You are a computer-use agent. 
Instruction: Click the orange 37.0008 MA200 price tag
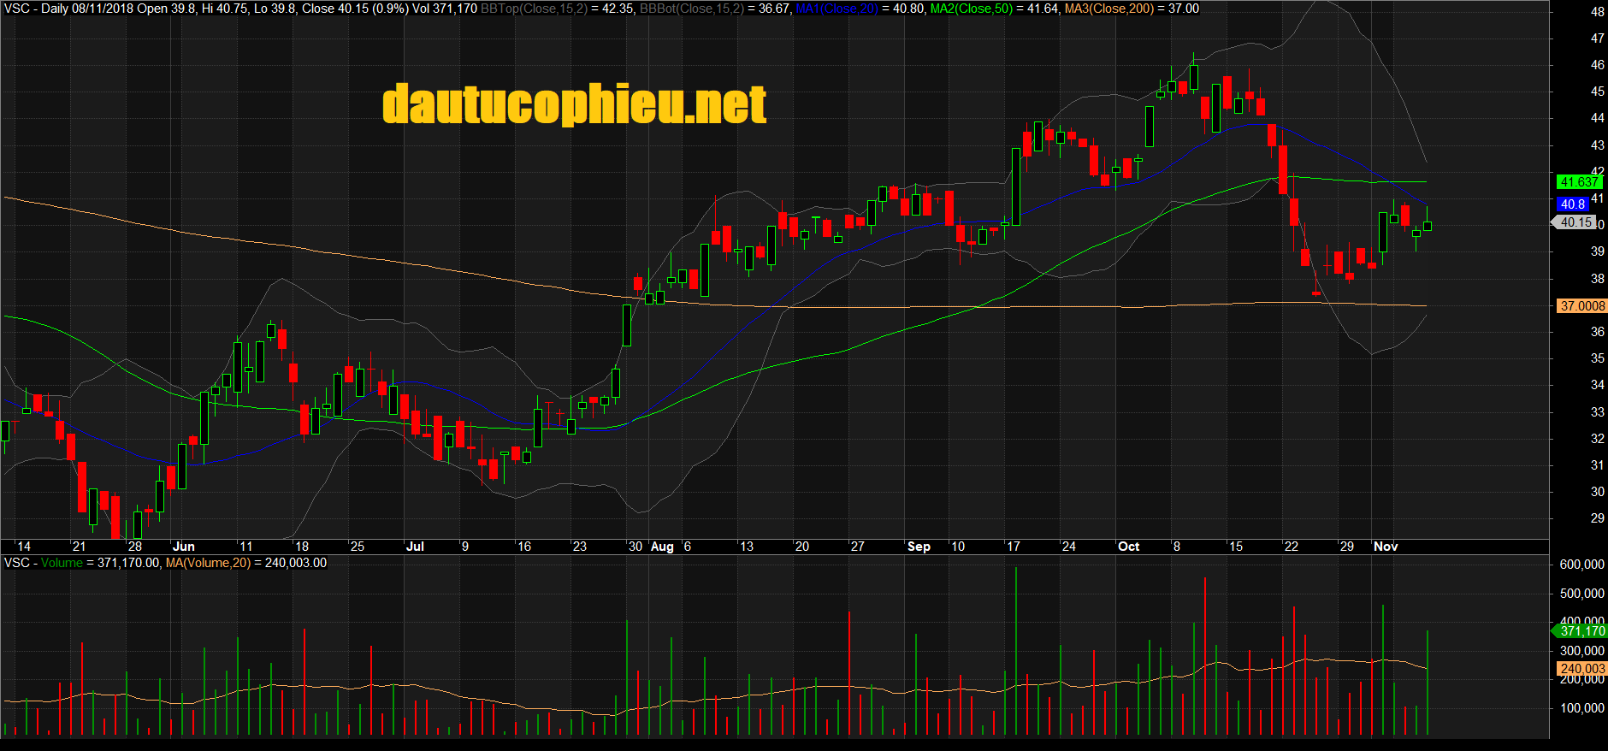click(x=1581, y=306)
